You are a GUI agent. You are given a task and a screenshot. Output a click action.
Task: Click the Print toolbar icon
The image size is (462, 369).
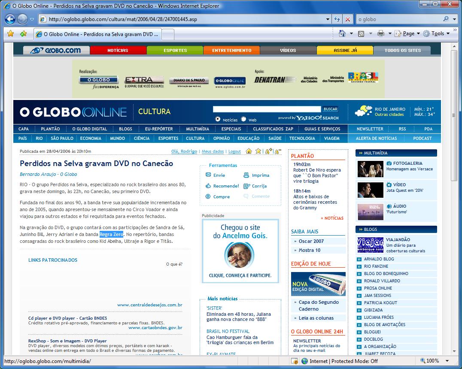point(381,33)
